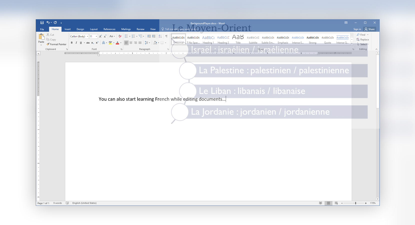Switch to the Insert tab
415x225 pixels.
pos(67,29)
